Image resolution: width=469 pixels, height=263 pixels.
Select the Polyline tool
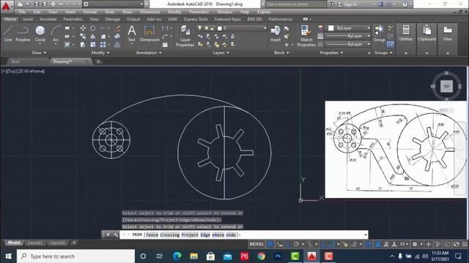click(23, 34)
